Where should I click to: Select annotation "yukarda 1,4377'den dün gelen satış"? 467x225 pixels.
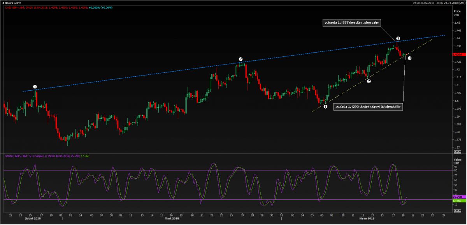coord(351,23)
